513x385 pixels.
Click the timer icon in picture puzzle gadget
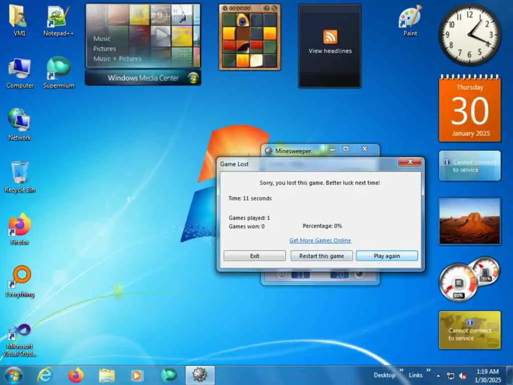click(225, 8)
